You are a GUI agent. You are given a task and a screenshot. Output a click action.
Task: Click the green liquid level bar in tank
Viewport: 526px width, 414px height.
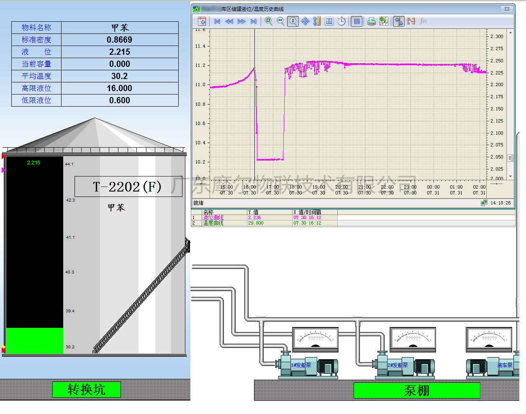[x=34, y=340]
